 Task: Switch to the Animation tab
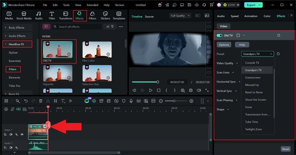(251, 16)
